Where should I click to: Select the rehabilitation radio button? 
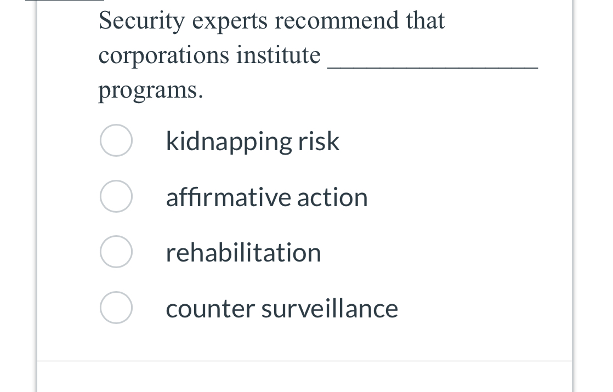tap(116, 252)
